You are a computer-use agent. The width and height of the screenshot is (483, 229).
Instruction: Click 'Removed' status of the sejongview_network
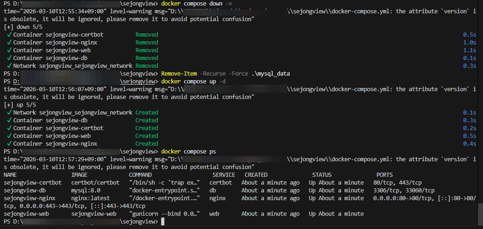pyautogui.click(x=146, y=66)
